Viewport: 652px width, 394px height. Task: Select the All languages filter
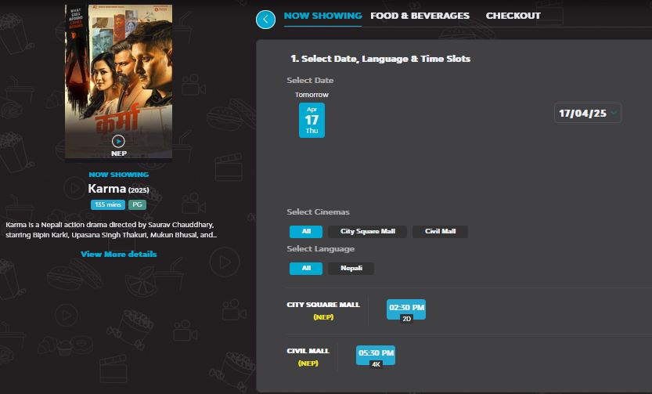click(x=306, y=269)
